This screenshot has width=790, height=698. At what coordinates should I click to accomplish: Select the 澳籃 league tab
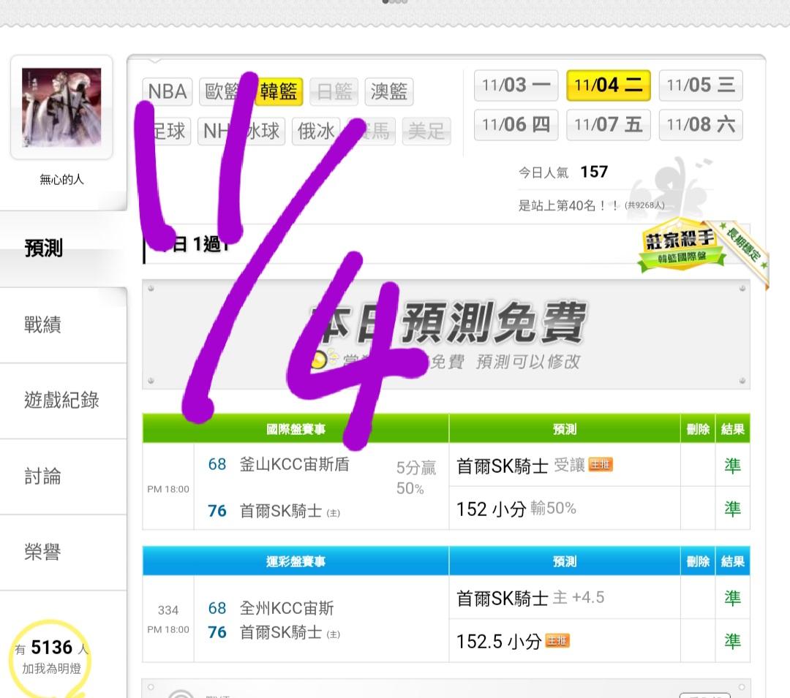click(x=389, y=91)
